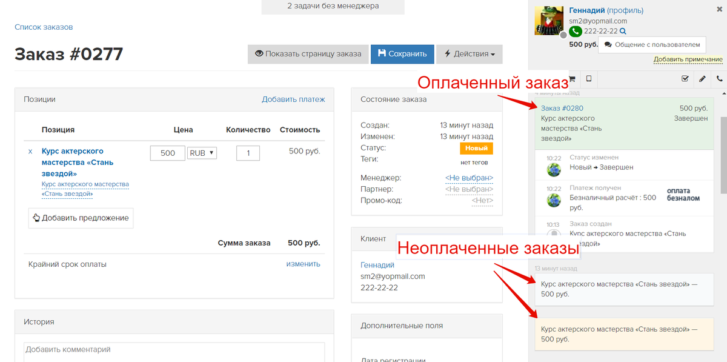The height and width of the screenshot is (362, 727).
Task: Save the order with Сохранить
Action: point(402,53)
